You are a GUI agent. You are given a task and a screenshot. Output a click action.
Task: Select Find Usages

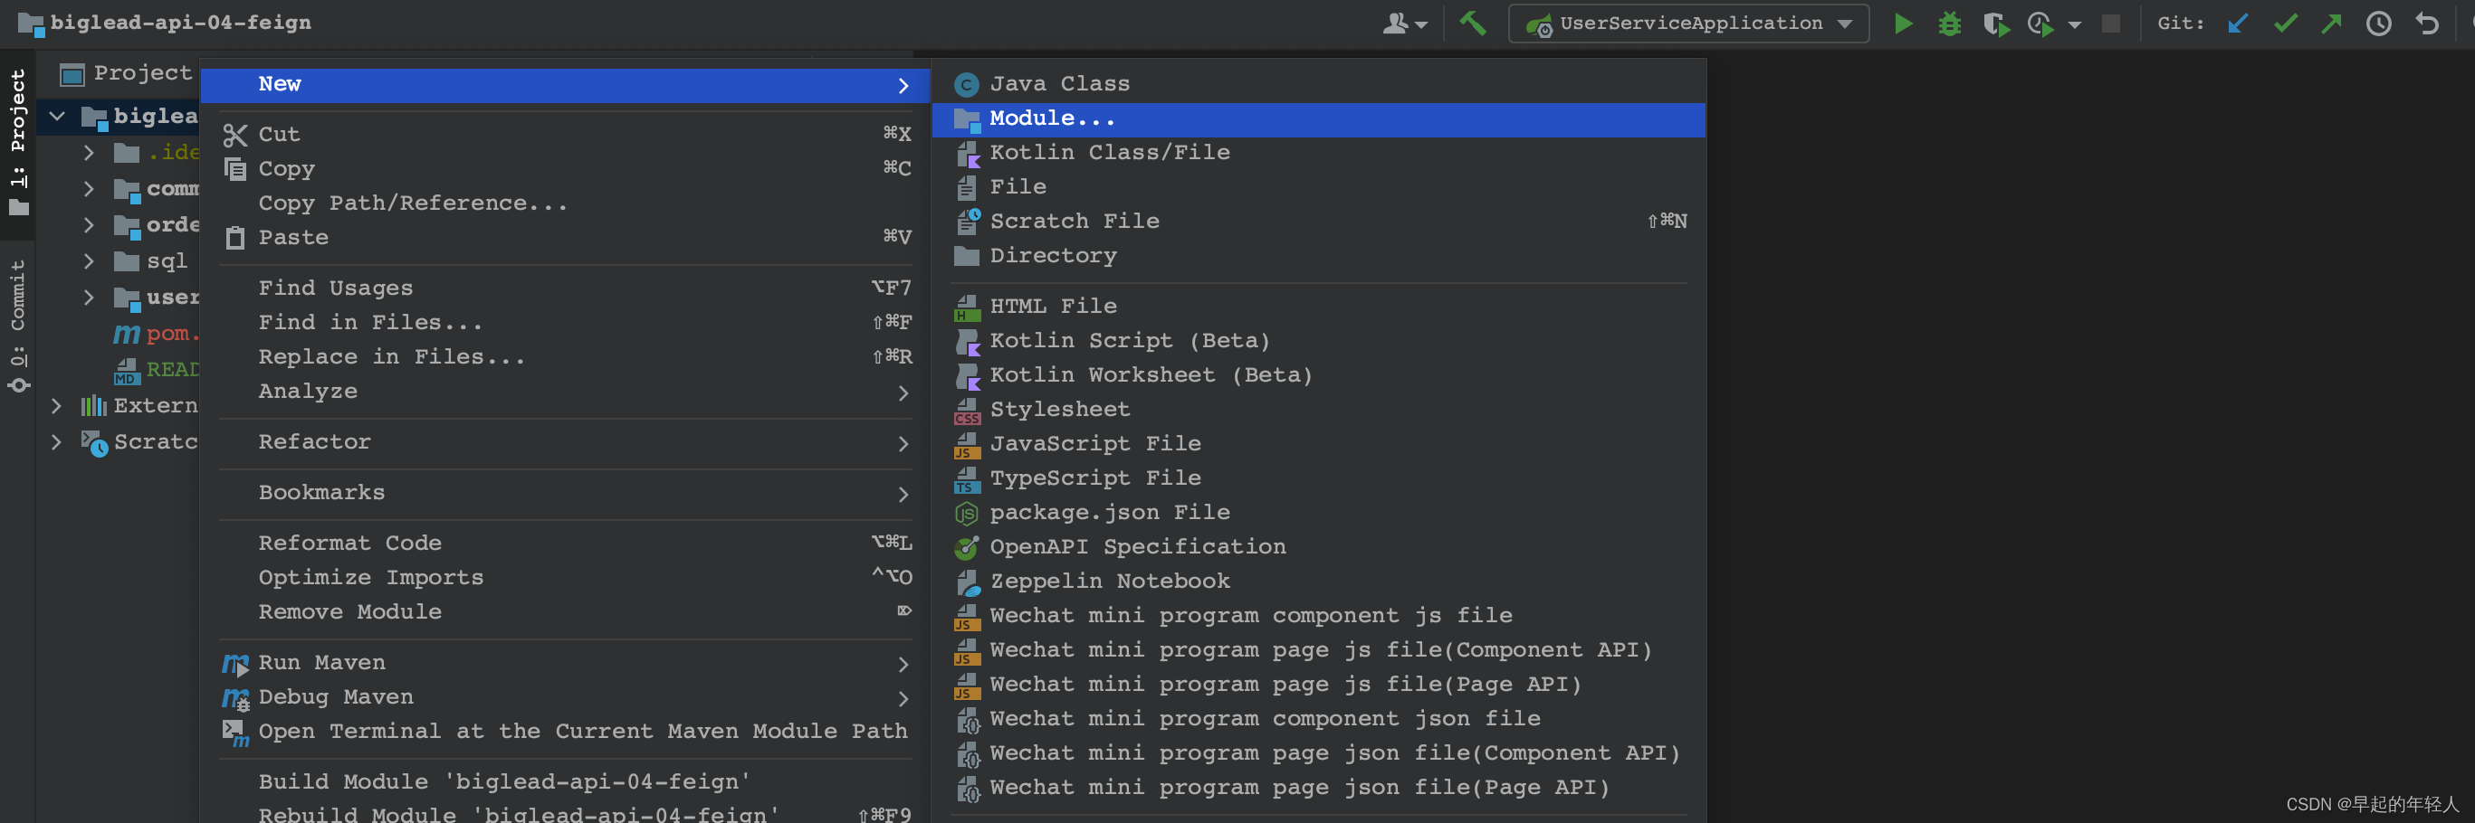coord(565,289)
